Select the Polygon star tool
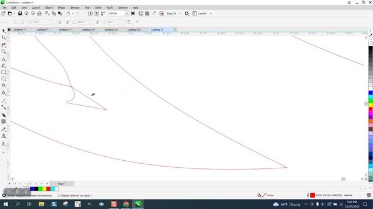 [x=3, y=85]
